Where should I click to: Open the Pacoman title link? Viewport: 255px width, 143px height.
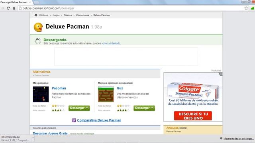coord(59,88)
